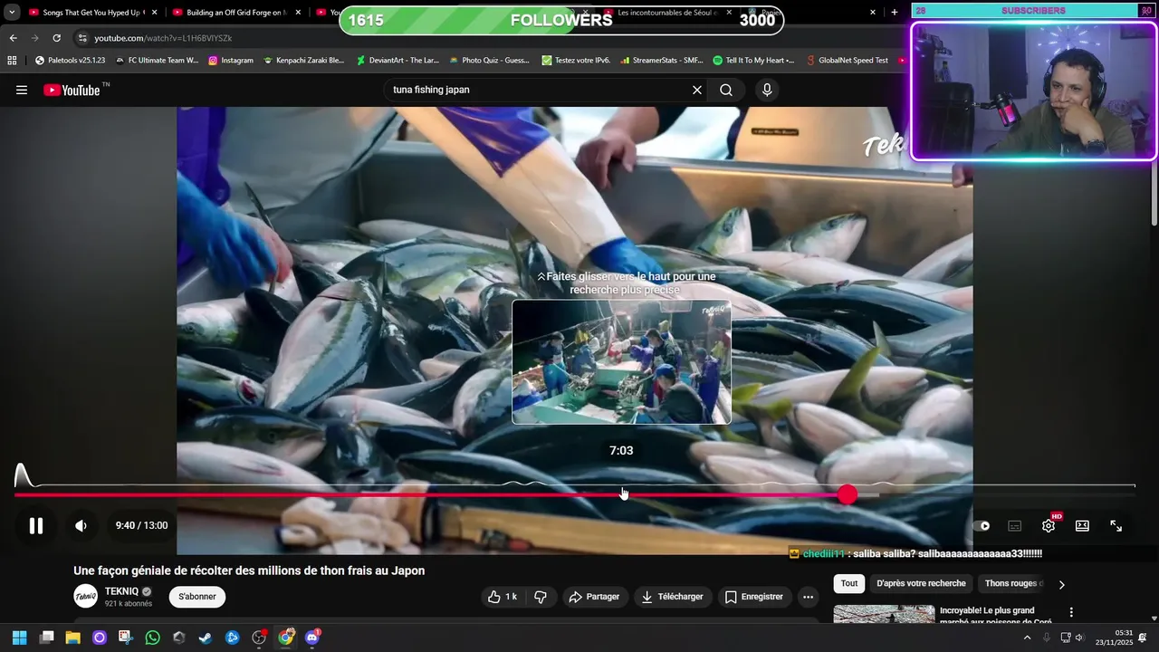Screen dimensions: 1159x652
Task: View site information icon in the address bar
Action: pyautogui.click(x=82, y=38)
